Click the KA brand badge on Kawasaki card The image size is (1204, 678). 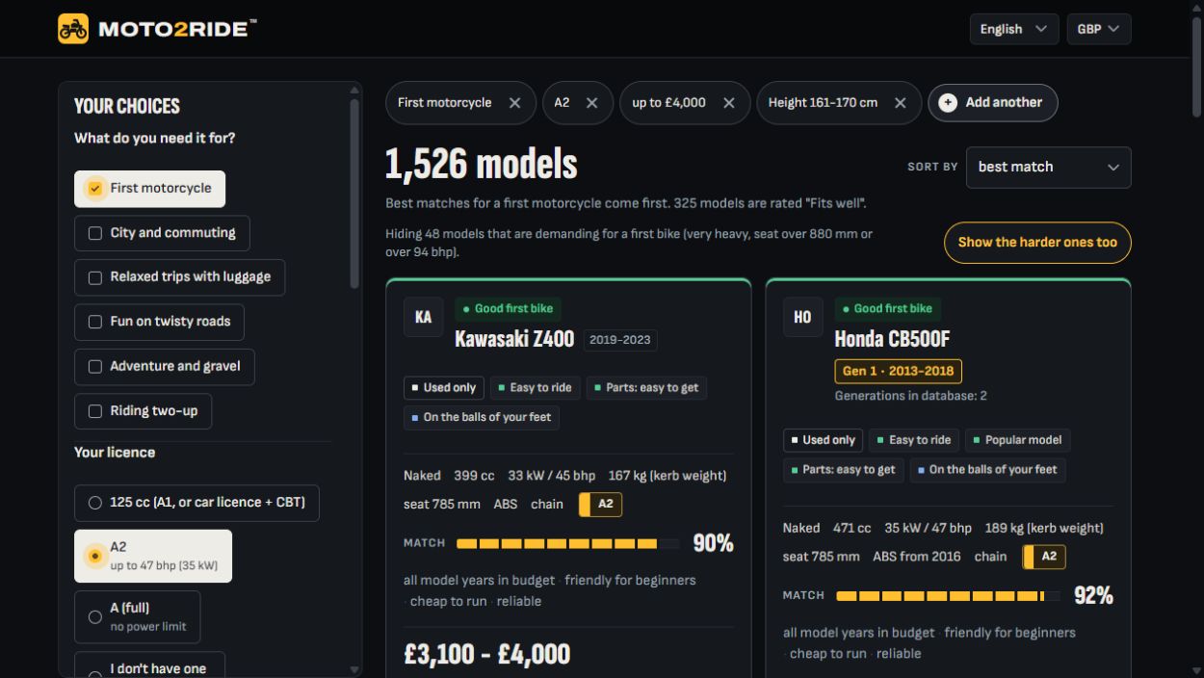pos(424,317)
